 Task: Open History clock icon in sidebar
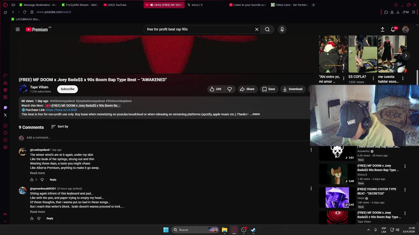point(5,133)
